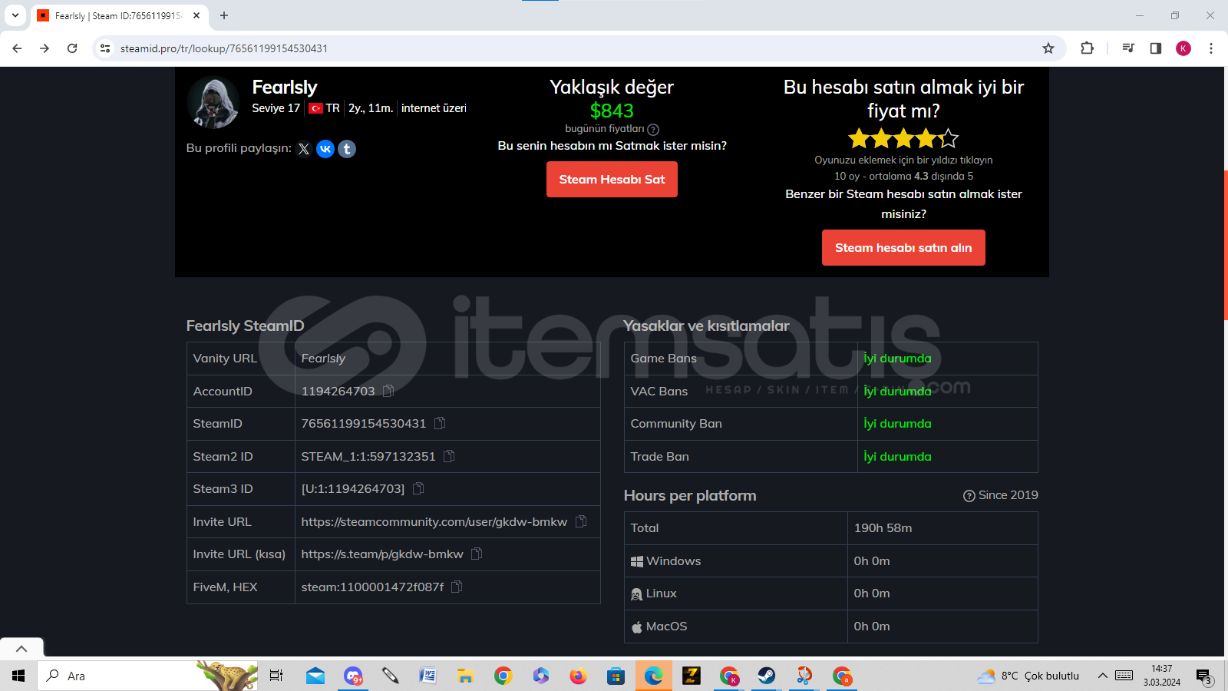Bookmark this page with the star icon

click(x=1048, y=48)
